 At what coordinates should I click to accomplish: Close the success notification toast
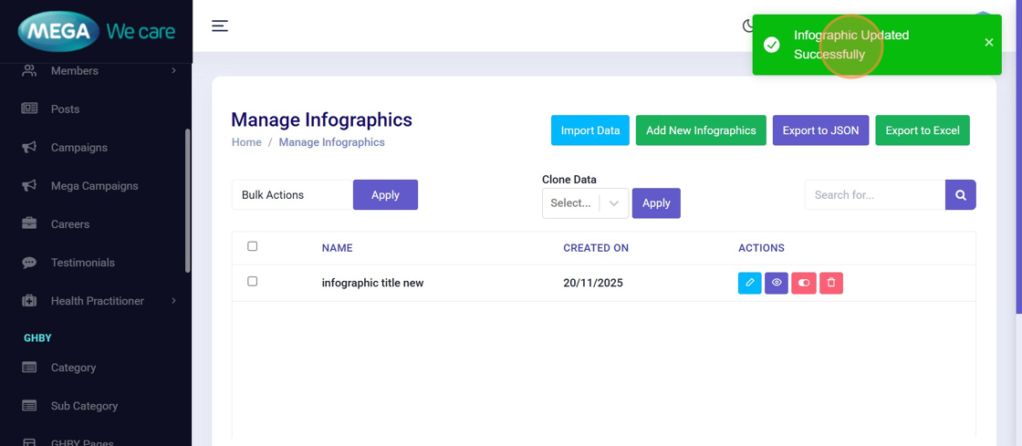coord(989,43)
